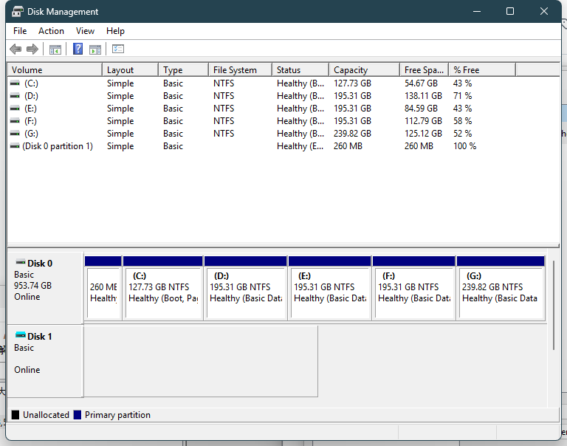
Task: Click the graphical pane vertical scrollbar
Action: click(x=554, y=304)
